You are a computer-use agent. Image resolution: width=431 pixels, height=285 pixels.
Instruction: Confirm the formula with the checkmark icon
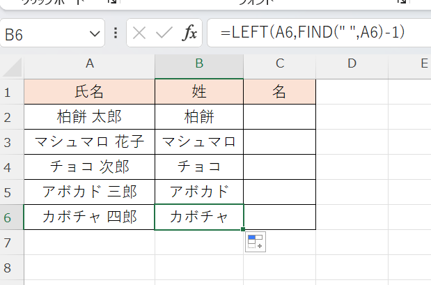(x=164, y=33)
